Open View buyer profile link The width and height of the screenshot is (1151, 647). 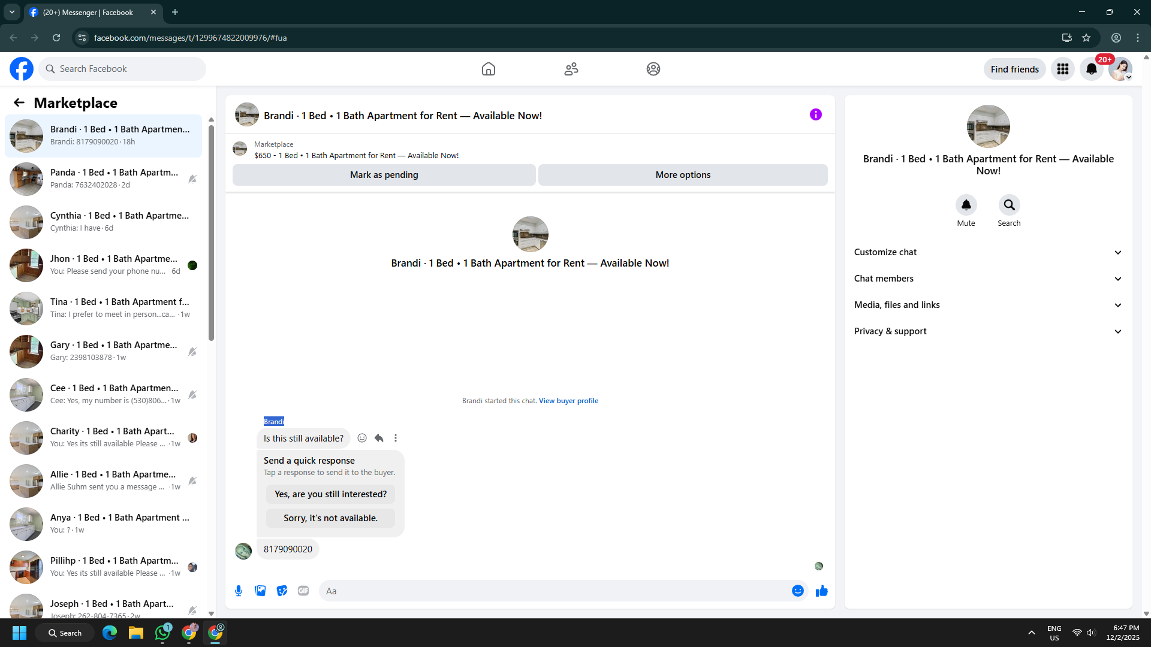coord(568,401)
